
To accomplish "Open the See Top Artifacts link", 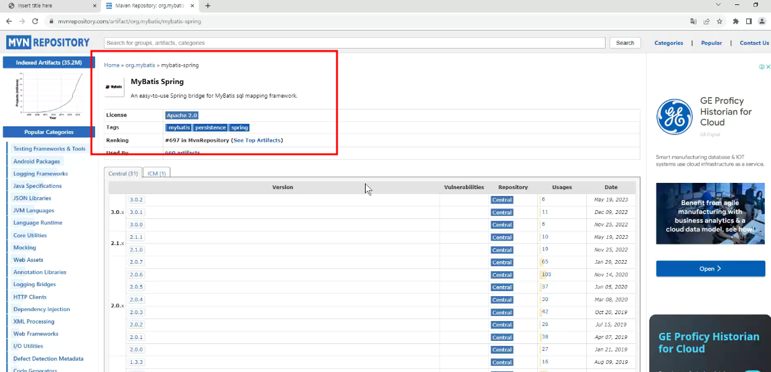I will point(257,140).
